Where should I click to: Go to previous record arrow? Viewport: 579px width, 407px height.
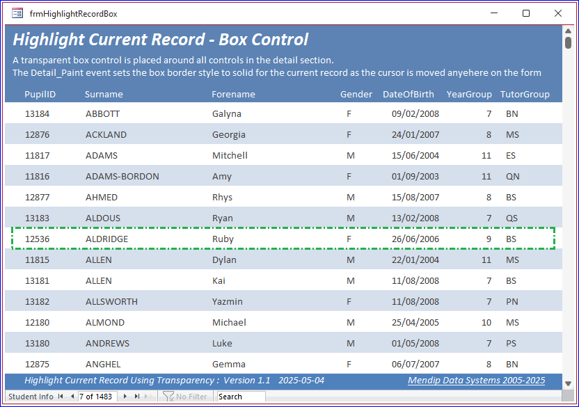tap(72, 397)
